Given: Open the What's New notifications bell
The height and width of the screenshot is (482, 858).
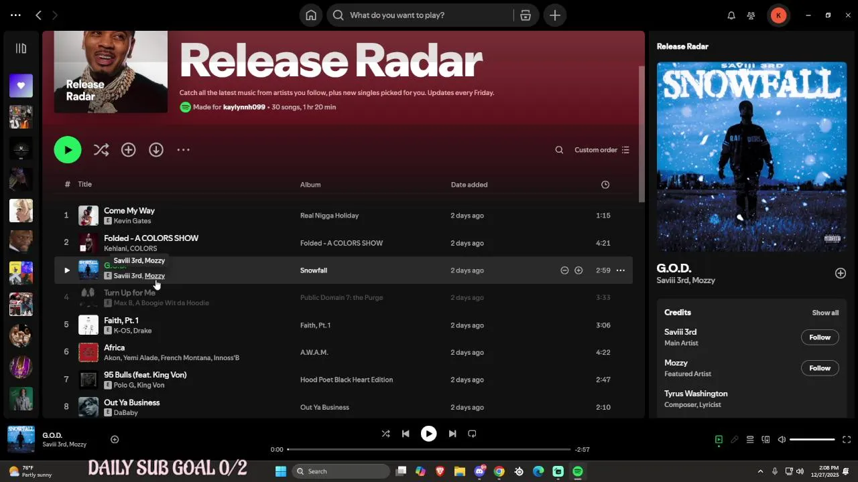Looking at the screenshot, I should point(731,15).
